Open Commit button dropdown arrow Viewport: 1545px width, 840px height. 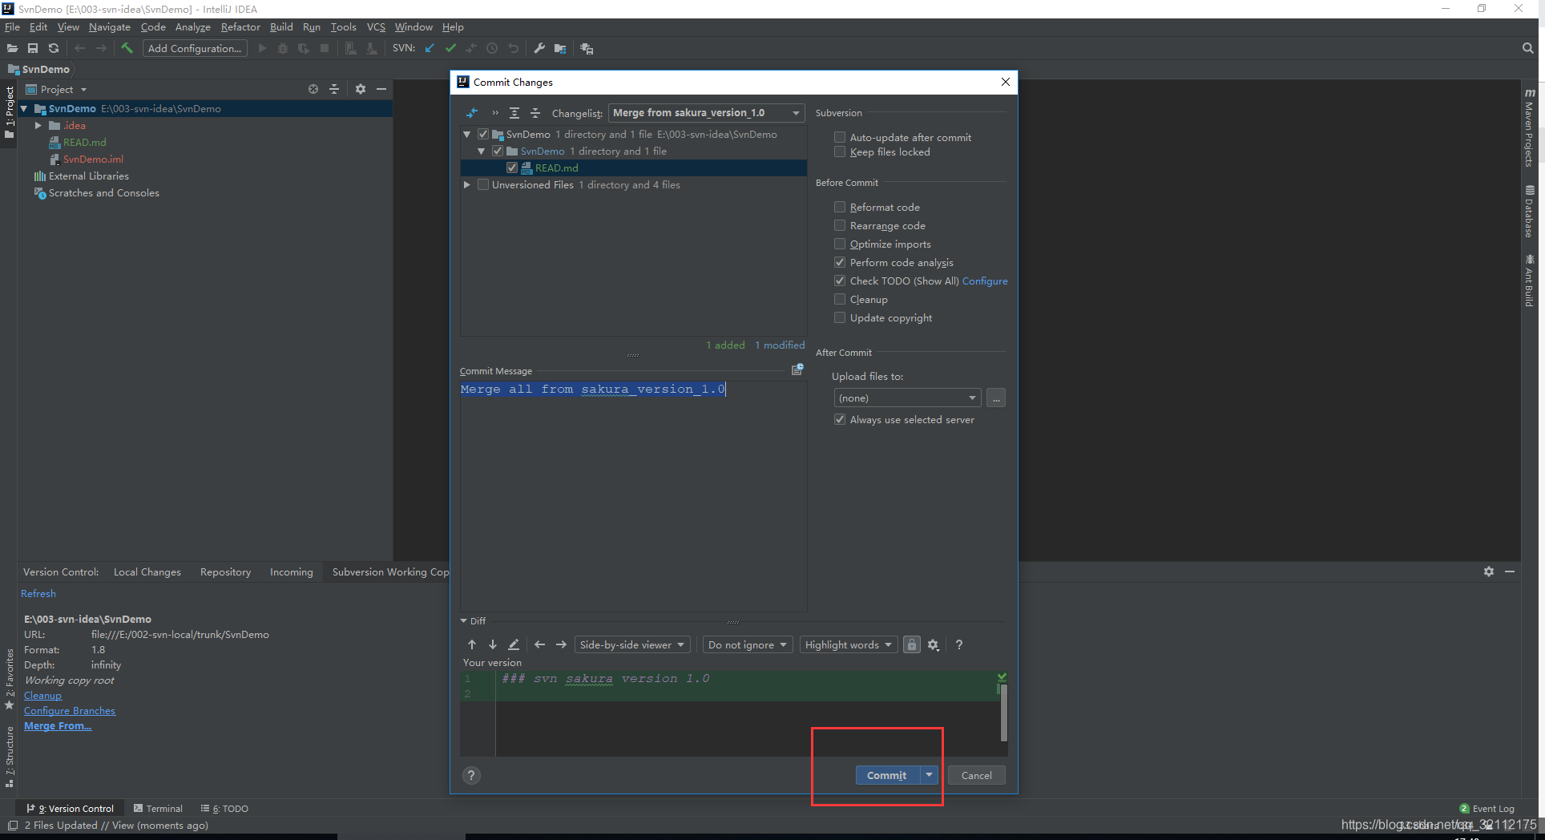point(929,775)
